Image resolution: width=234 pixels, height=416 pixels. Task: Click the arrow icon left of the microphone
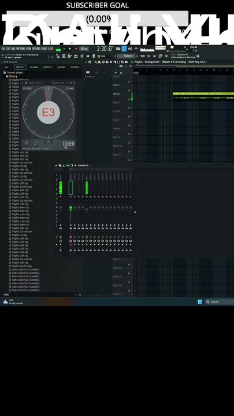click(x=88, y=56)
